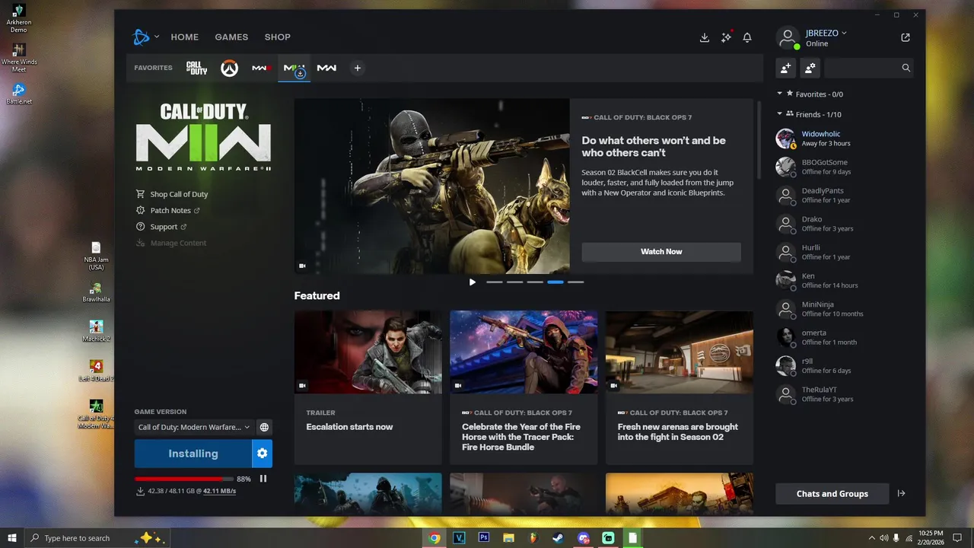Open the notifications bell
Screen dimensions: 974x548
coord(747,37)
